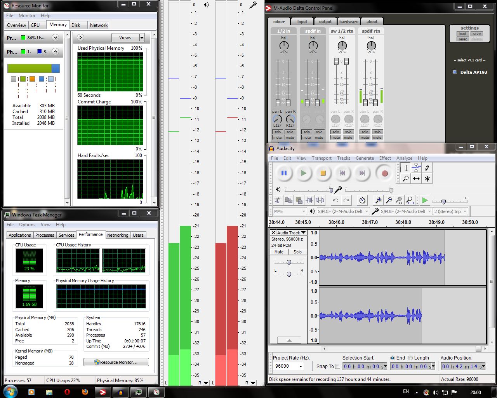Image resolution: width=497 pixels, height=398 pixels.
Task: Skip to end in Audacity transport
Action: (362, 173)
